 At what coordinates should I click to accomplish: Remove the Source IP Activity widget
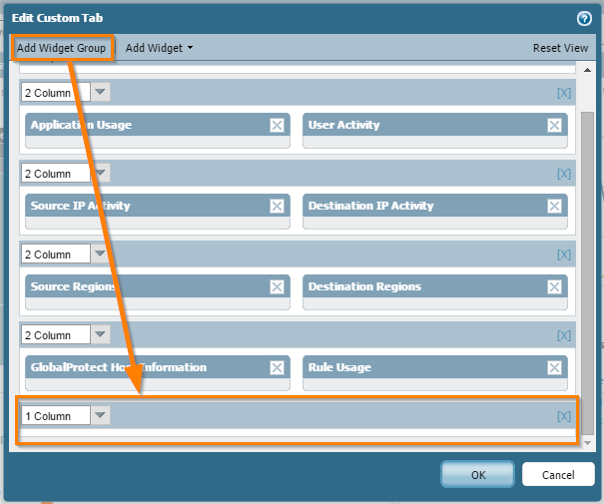(x=277, y=206)
